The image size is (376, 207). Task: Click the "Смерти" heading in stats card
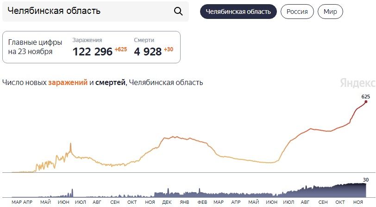pos(144,40)
